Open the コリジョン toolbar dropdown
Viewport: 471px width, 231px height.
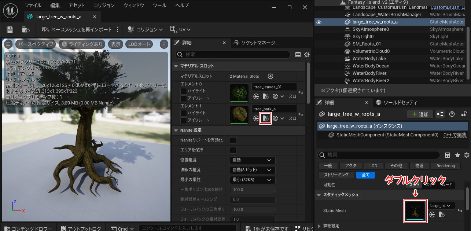tap(145, 30)
